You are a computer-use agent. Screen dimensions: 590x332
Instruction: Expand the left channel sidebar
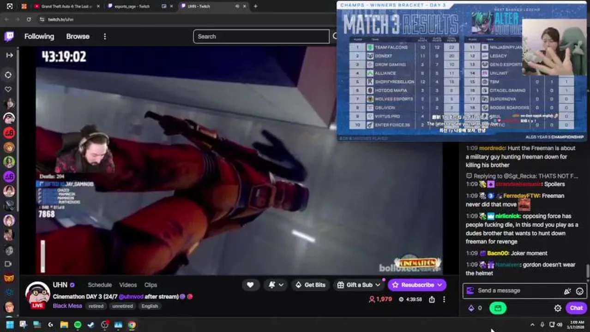(9, 55)
